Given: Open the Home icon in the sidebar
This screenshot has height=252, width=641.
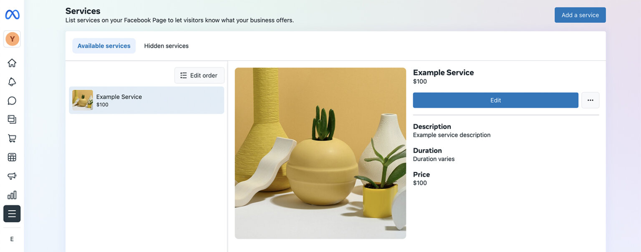Looking at the screenshot, I should [12, 63].
